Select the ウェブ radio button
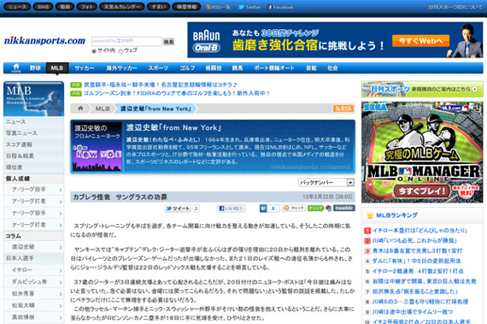The height and width of the screenshot is (324, 487). [120, 51]
